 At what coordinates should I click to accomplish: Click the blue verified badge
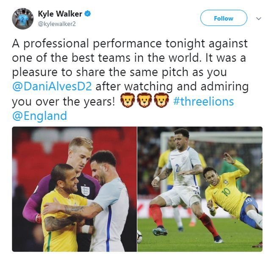(88, 14)
